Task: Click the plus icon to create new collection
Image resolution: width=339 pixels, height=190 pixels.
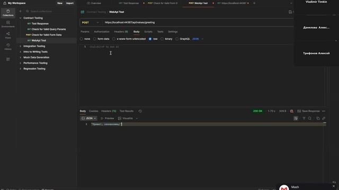Action: click(x=21, y=11)
